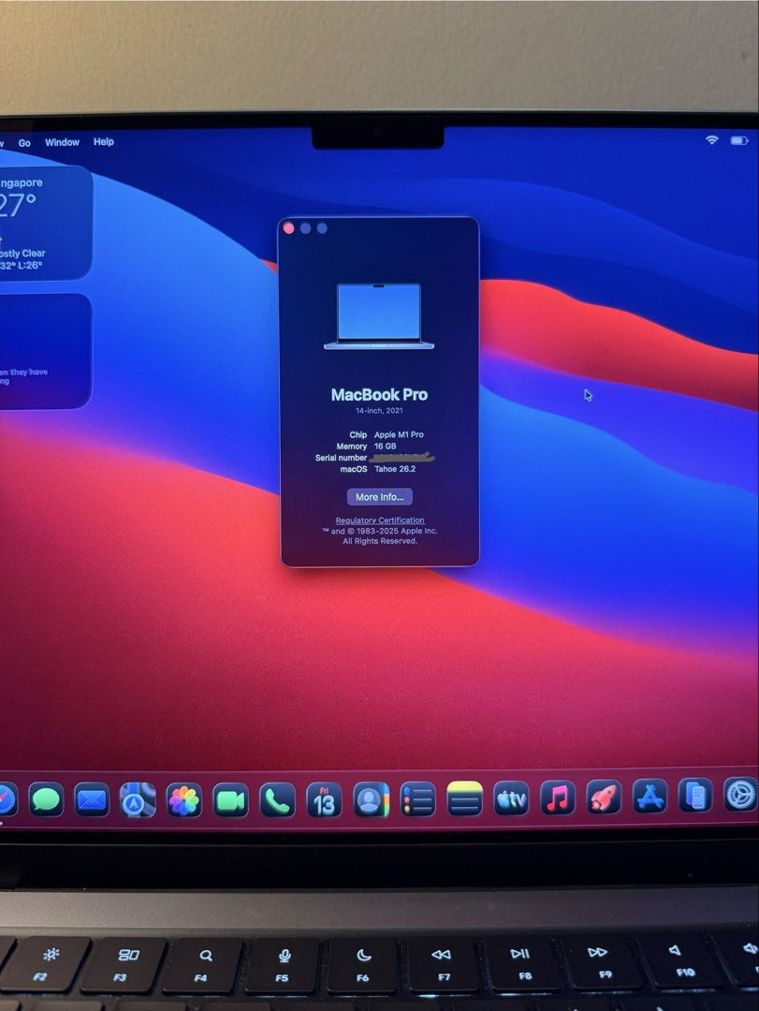Open Maps from the Dock
This screenshot has width=759, height=1011.
pyautogui.click(x=138, y=800)
